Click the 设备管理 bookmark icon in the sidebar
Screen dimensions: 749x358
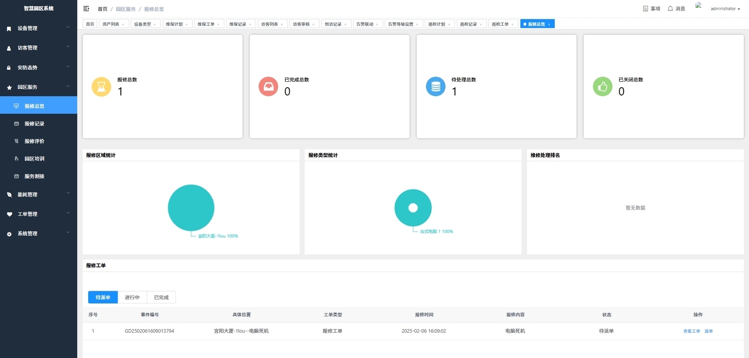tap(9, 29)
